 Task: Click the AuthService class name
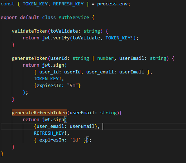[74, 18]
